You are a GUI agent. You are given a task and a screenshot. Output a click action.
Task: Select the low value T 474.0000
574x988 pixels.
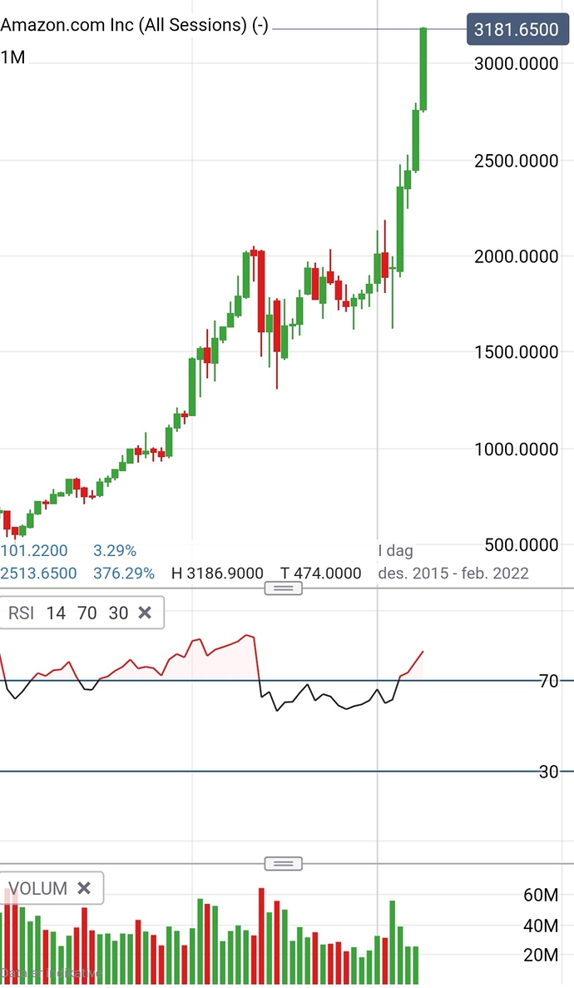point(321,573)
